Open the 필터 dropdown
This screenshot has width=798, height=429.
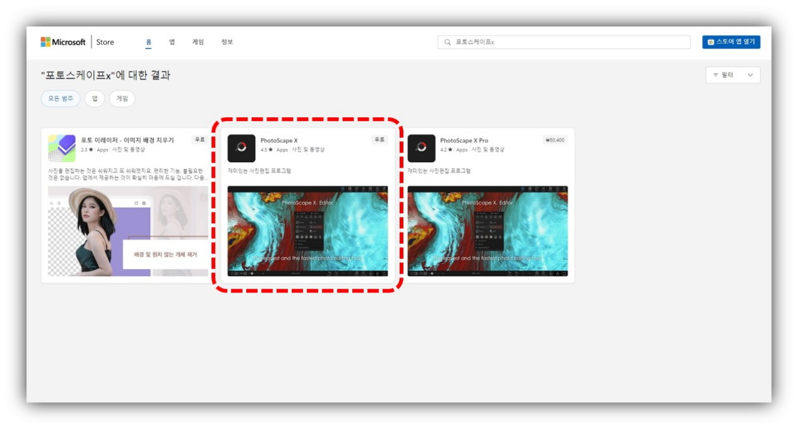(733, 75)
